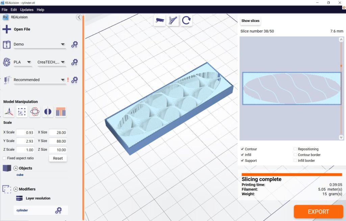Screen dimensions: 346x221
Task: Open printer settings gear next to Demo
Action: tap(74, 44)
